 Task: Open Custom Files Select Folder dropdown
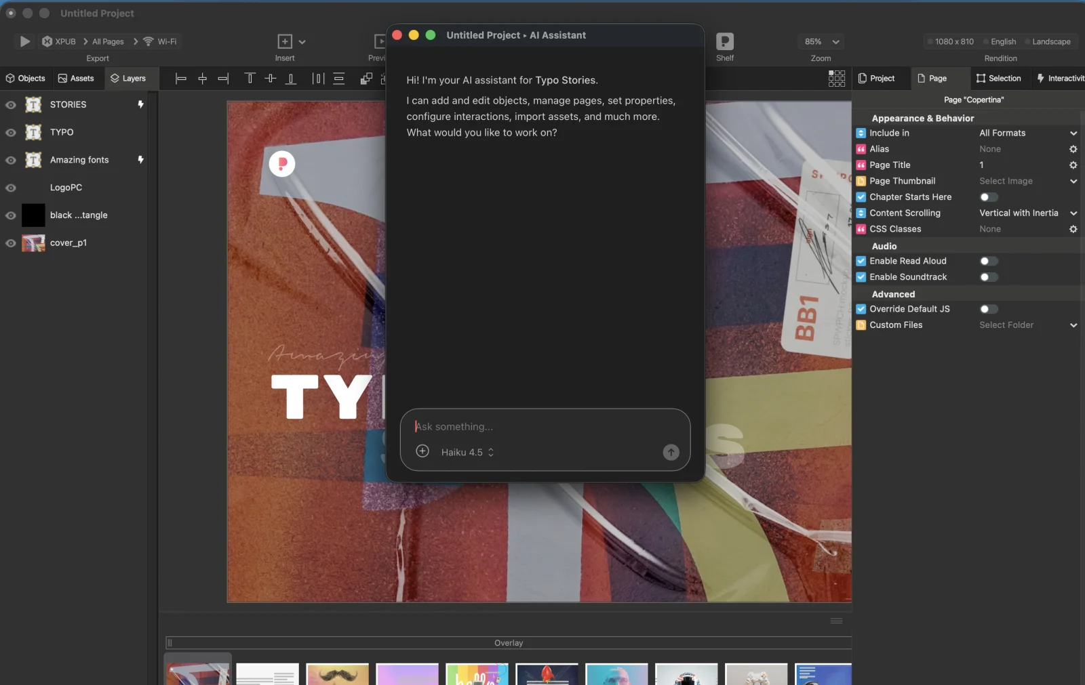point(1027,325)
